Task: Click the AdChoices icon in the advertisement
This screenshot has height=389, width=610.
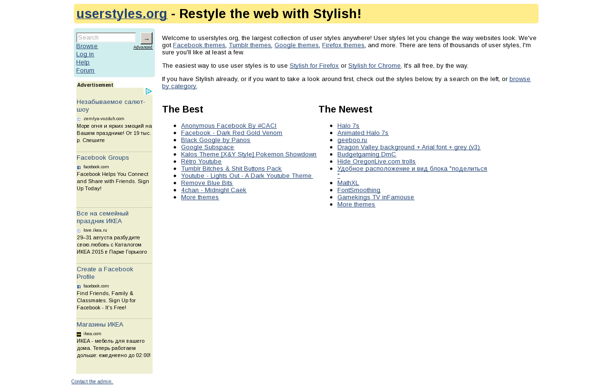Action: pyautogui.click(x=149, y=92)
